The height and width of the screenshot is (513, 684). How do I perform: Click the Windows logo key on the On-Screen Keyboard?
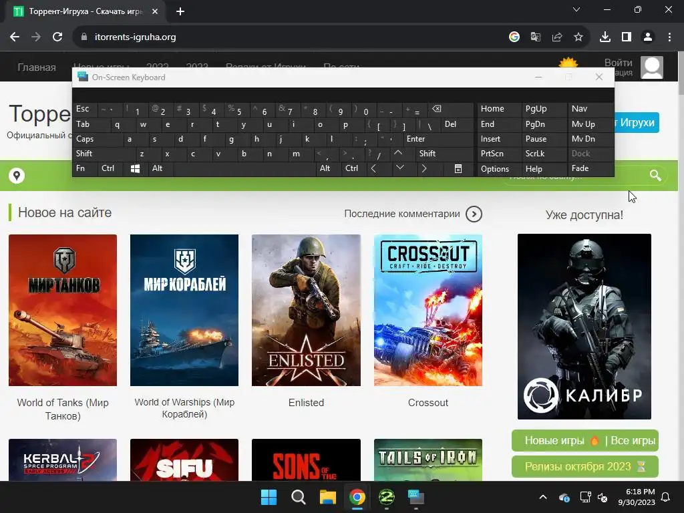(x=135, y=168)
